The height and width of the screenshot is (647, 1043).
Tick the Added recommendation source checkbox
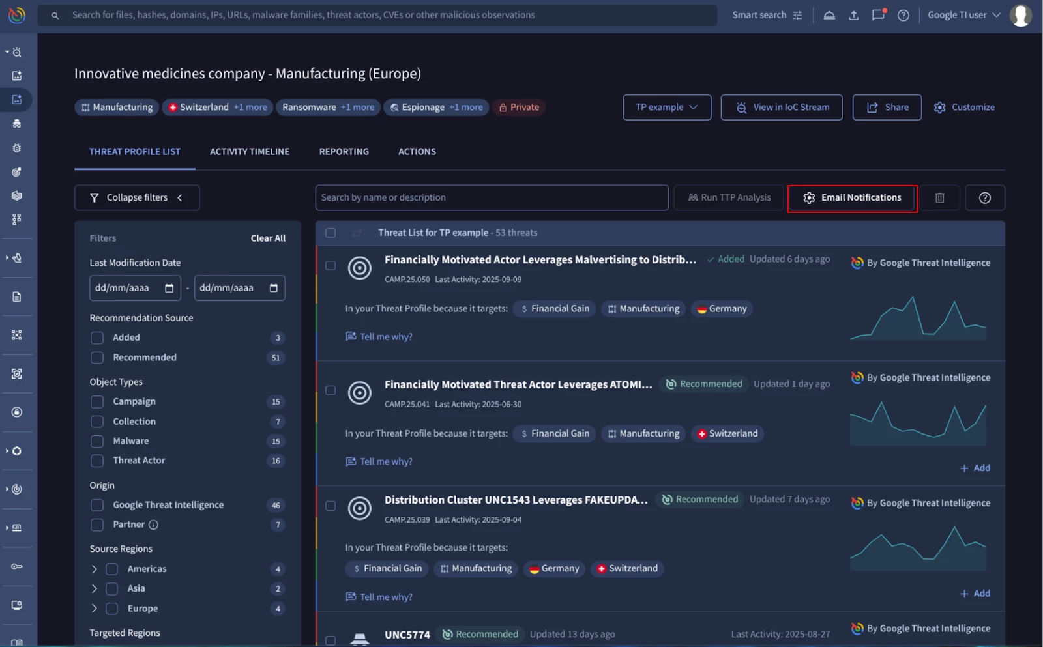[x=97, y=338]
